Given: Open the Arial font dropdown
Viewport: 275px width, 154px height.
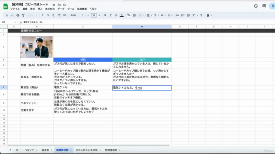Looking at the screenshot, I should (x=77, y=15).
